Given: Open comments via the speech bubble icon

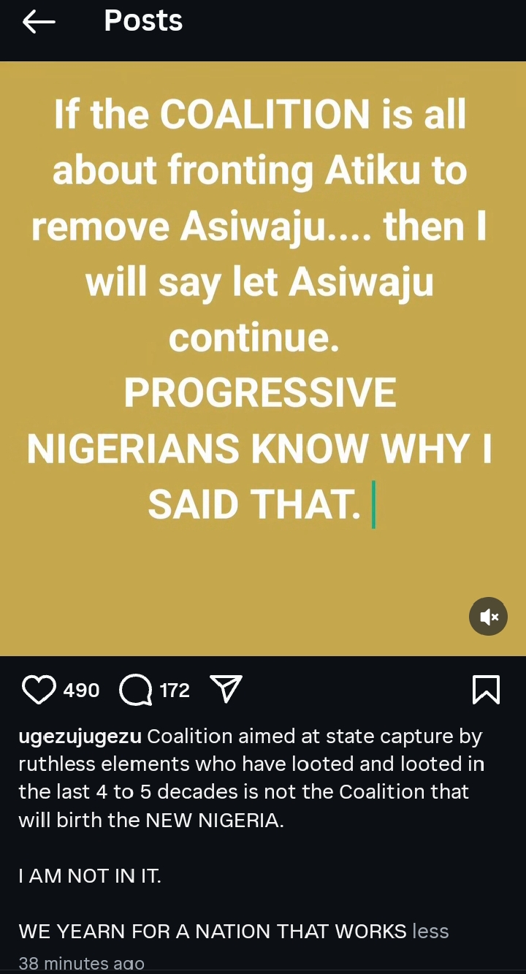Looking at the screenshot, I should pyautogui.click(x=135, y=690).
